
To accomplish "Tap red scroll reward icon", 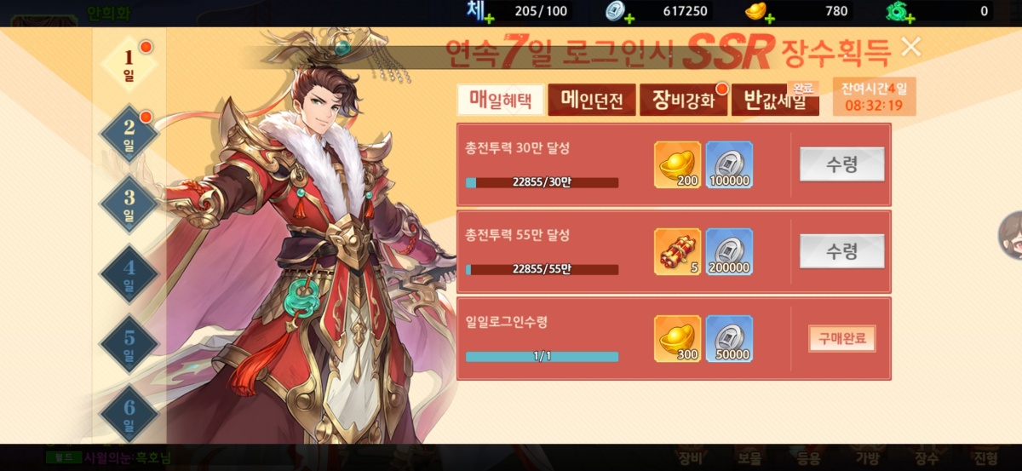I will tap(678, 251).
